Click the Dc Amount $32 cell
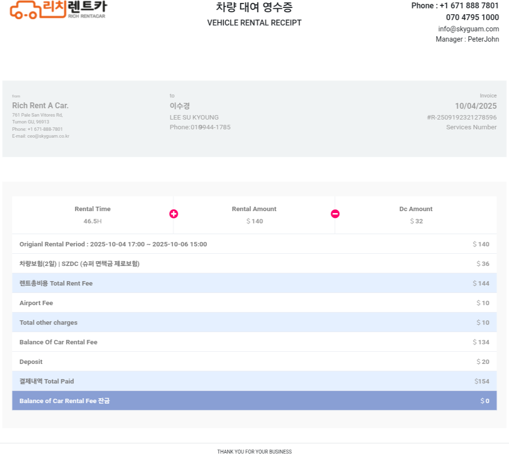 point(416,215)
